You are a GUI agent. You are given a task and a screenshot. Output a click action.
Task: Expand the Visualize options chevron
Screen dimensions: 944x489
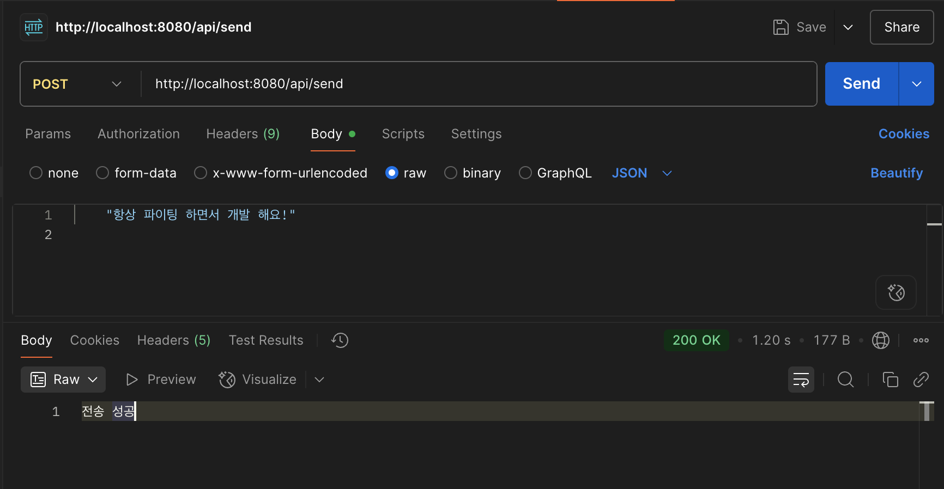tap(319, 380)
